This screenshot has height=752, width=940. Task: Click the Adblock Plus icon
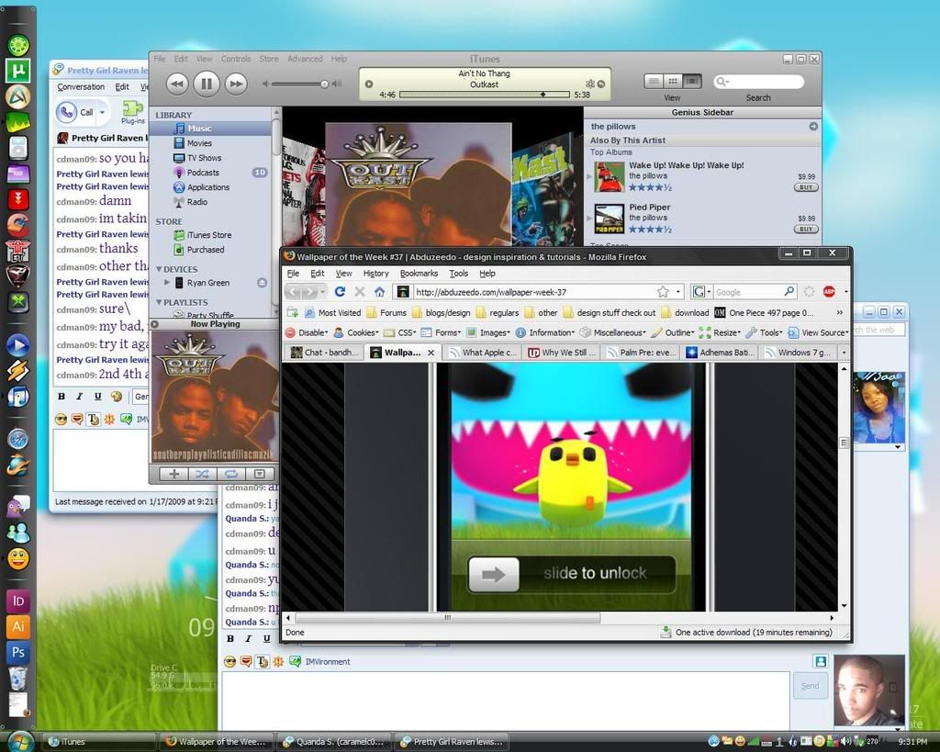[x=829, y=291]
